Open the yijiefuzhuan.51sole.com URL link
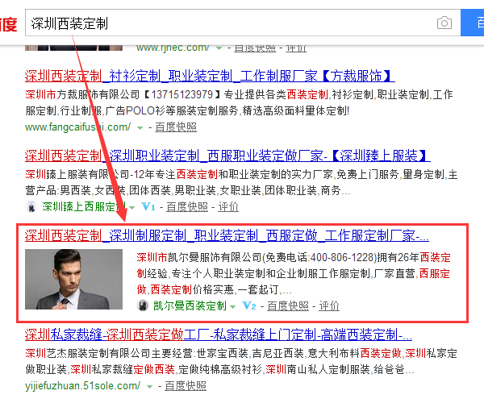This screenshot has width=484, height=403. pos(83,386)
